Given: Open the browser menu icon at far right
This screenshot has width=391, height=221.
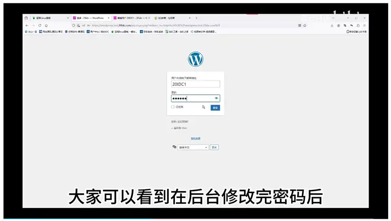Looking at the screenshot, I should point(364,25).
